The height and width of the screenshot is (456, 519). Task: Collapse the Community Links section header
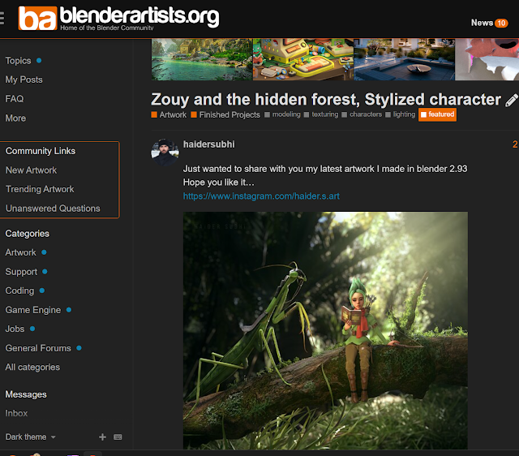[41, 151]
